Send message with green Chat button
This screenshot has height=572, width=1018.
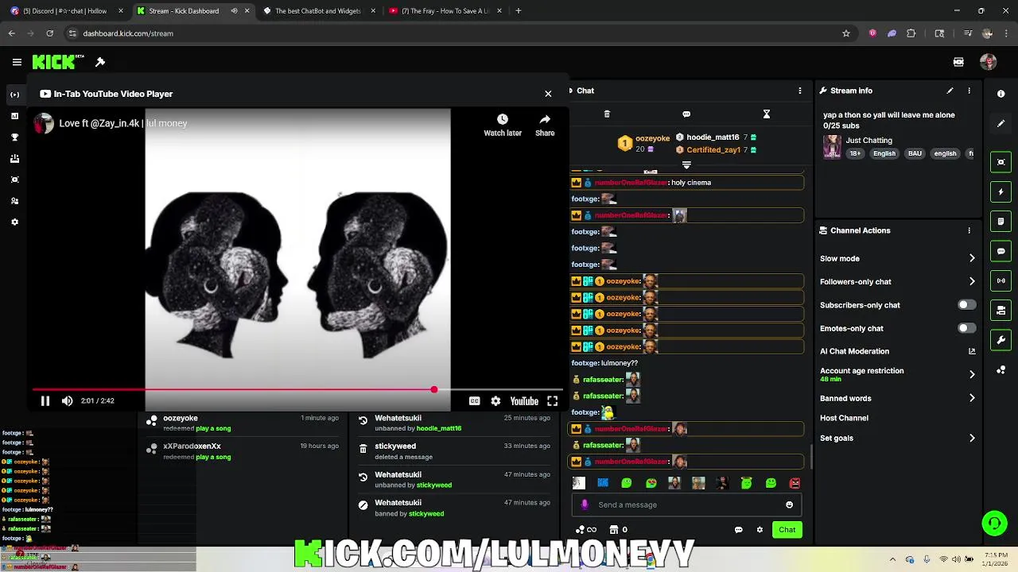(x=787, y=530)
